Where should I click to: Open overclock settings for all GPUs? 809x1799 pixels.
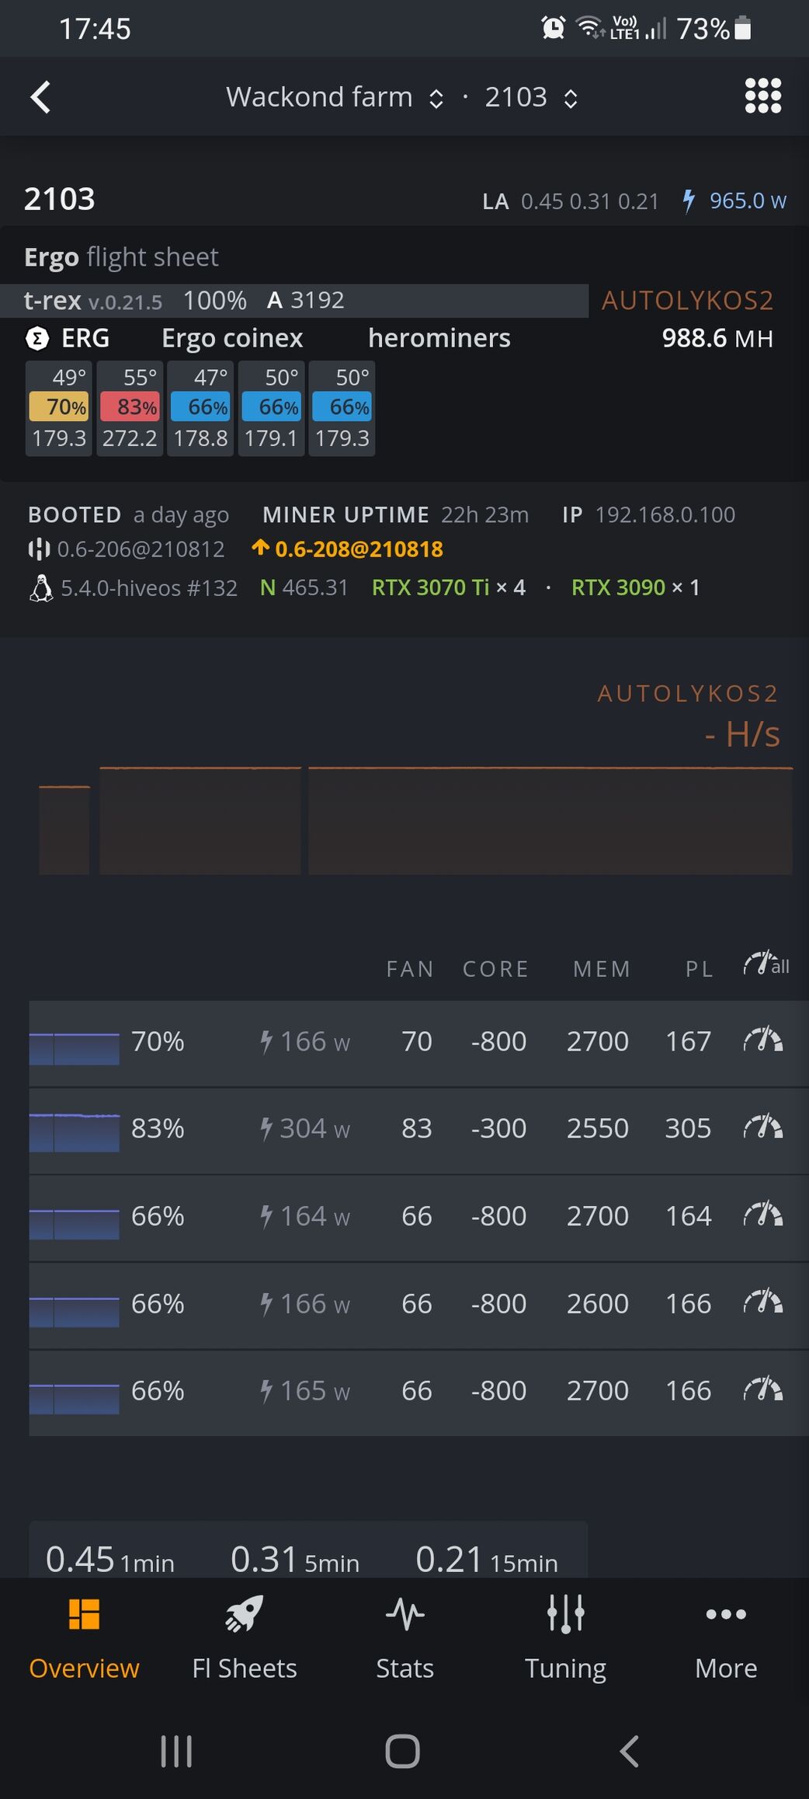tap(766, 964)
